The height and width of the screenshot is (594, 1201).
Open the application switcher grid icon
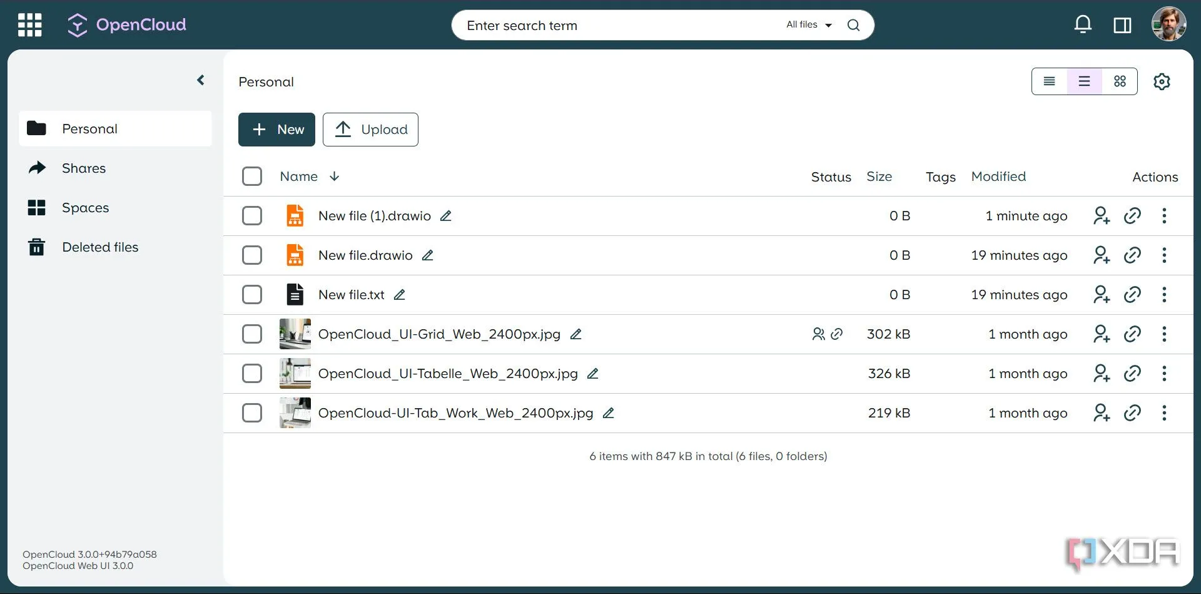29,25
